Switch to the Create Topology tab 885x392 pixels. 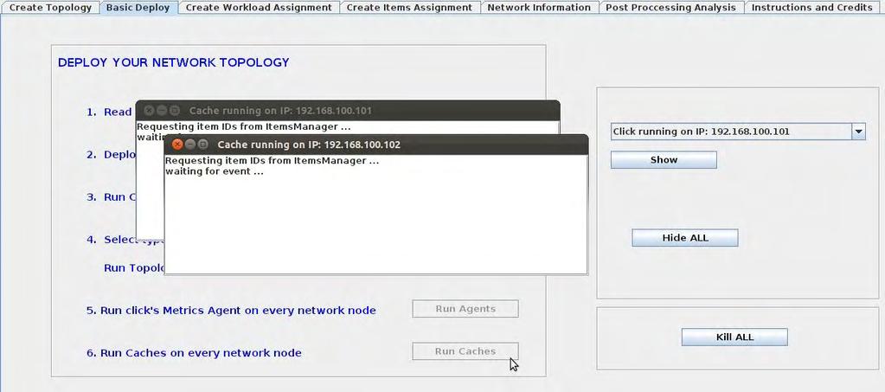pos(50,7)
